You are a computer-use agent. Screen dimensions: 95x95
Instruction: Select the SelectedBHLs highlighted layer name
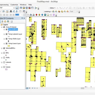pos(13,29)
